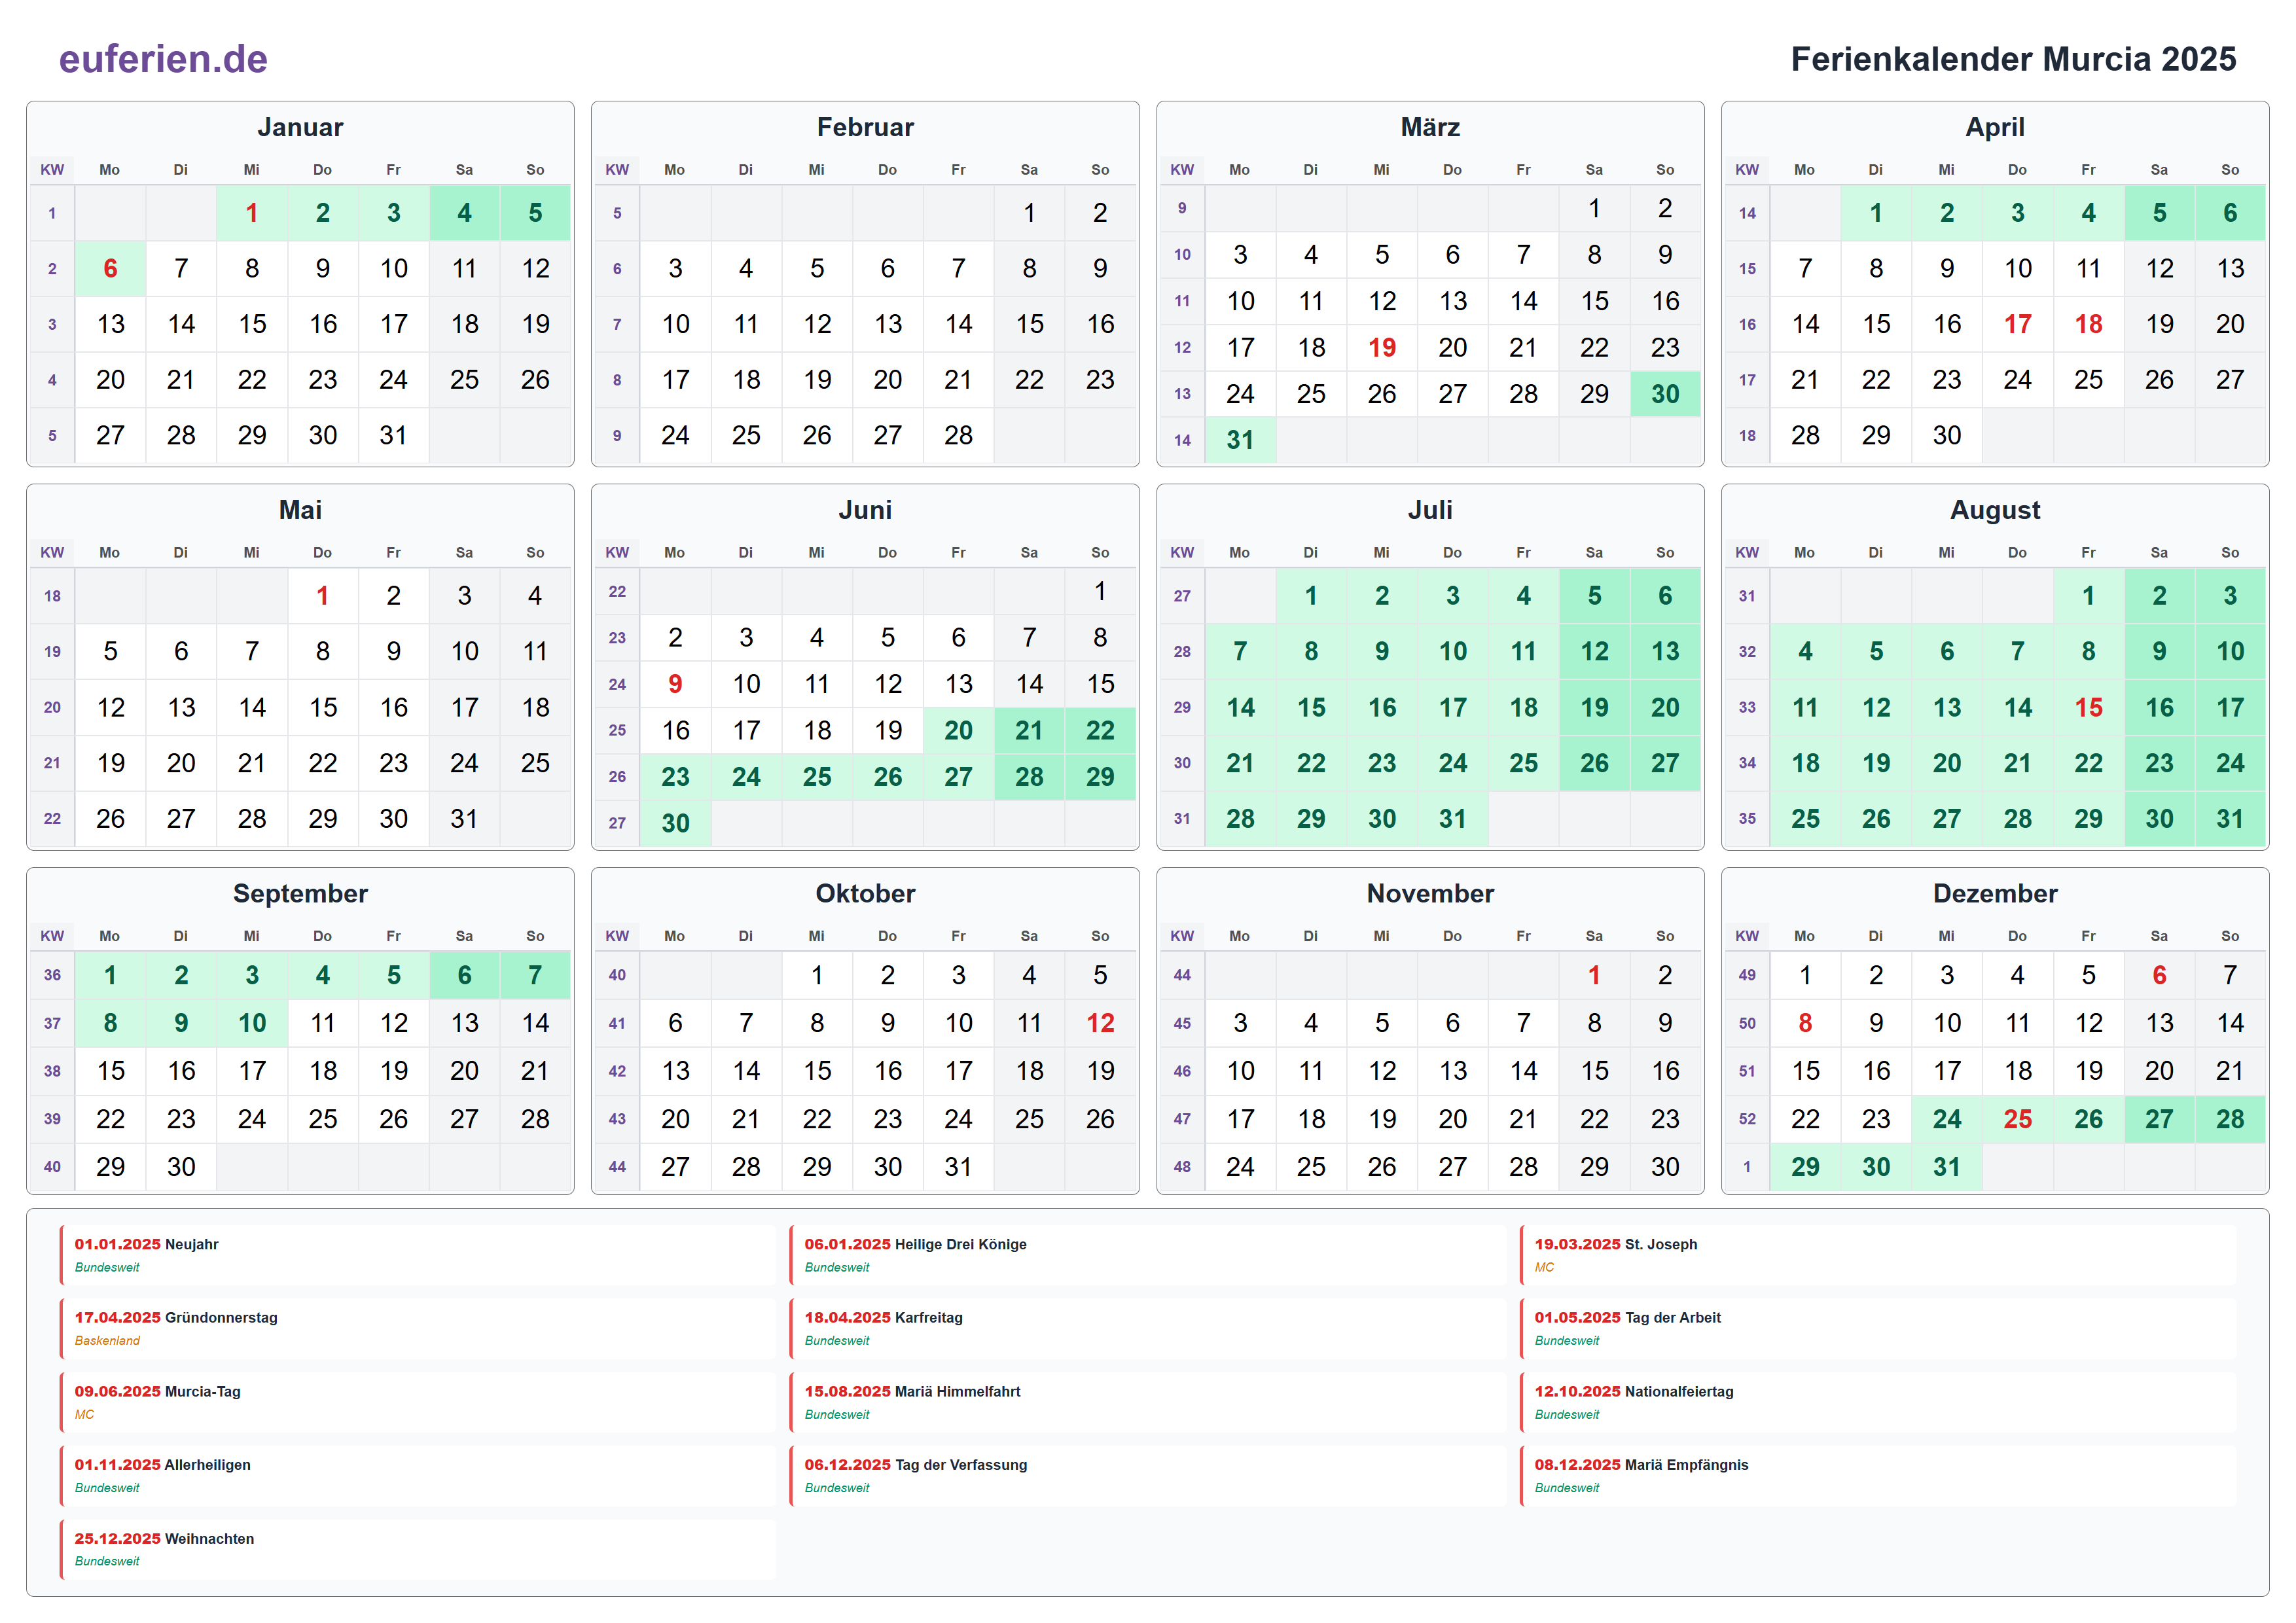Click week number 36 in September

point(52,975)
